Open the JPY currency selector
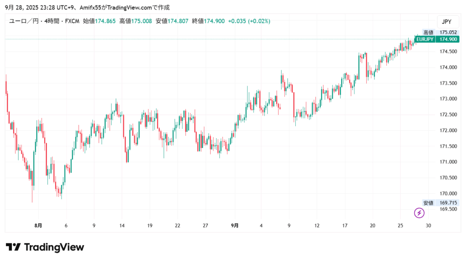The height and width of the screenshot is (262, 466). coord(446,21)
